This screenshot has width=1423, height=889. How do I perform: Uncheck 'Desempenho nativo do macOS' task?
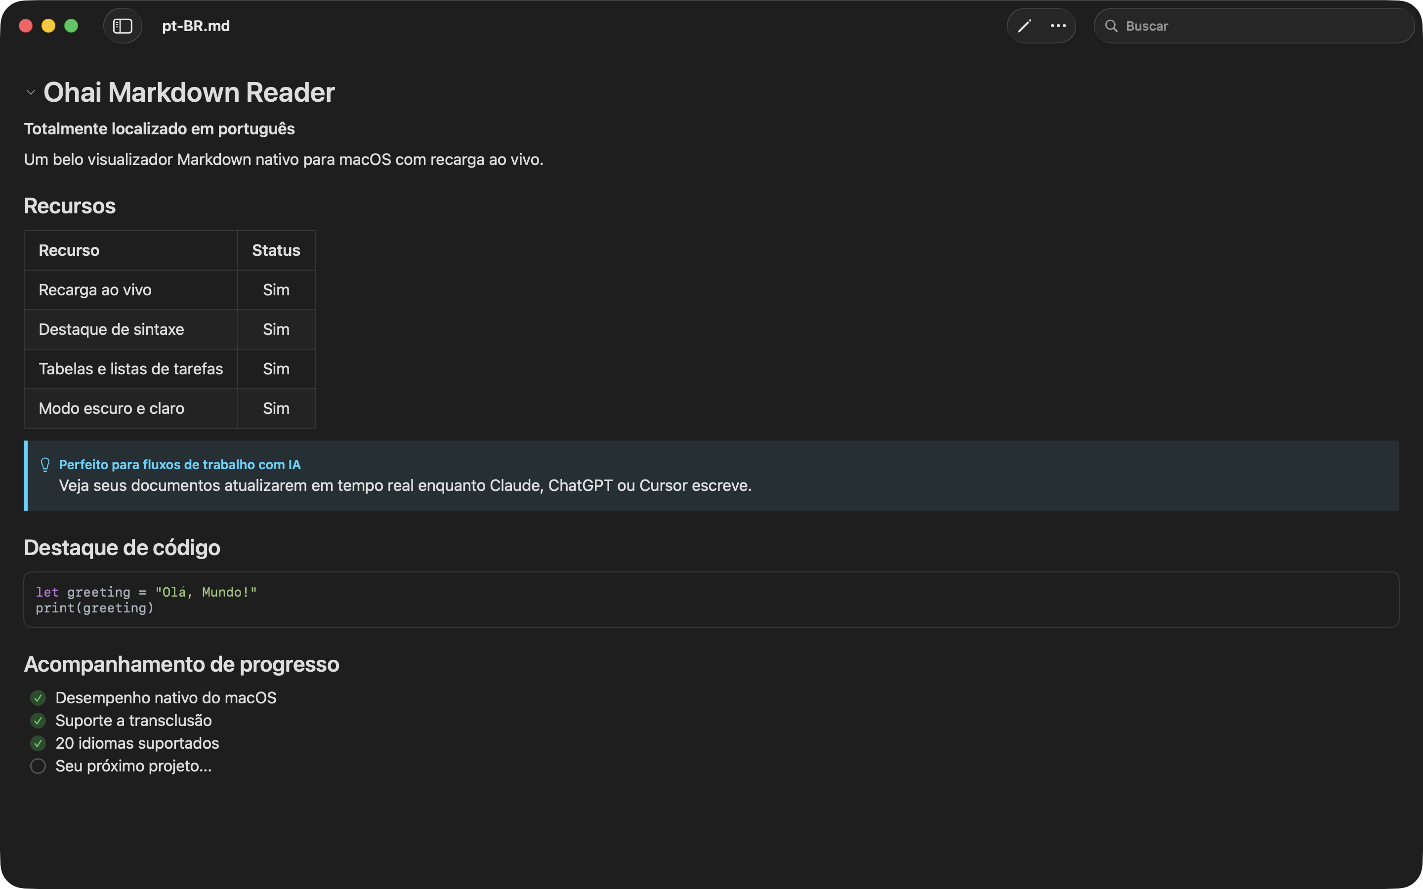[38, 698]
